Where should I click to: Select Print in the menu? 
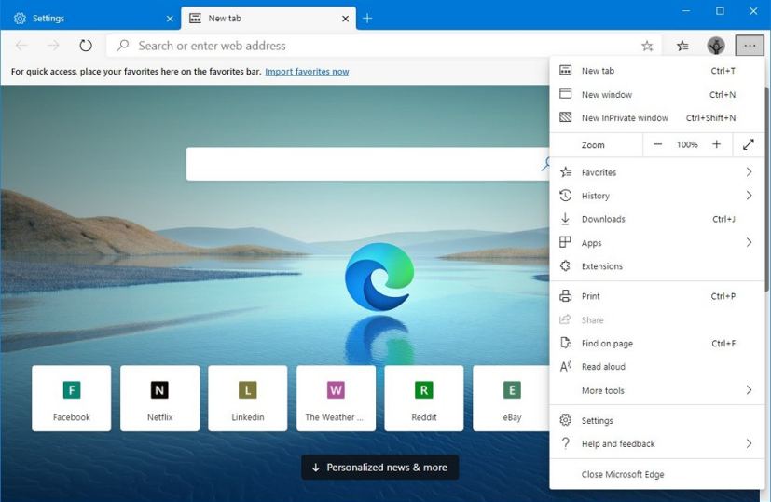(657, 296)
